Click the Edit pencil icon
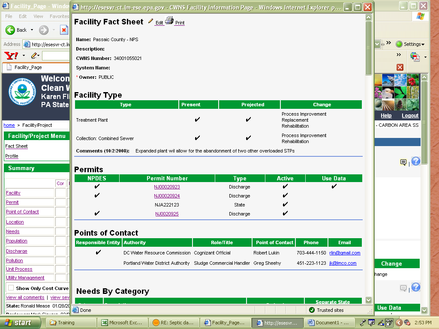 tap(151, 21)
